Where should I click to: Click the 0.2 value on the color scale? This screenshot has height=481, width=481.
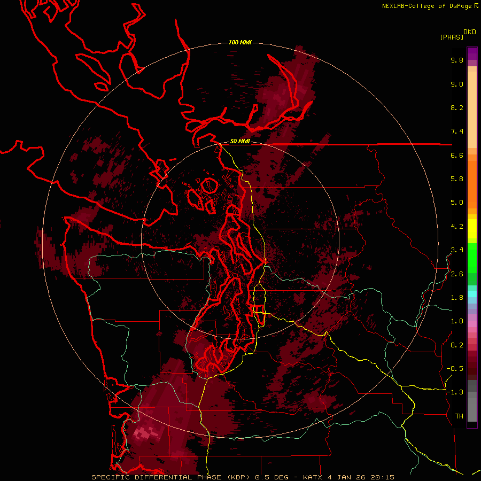[x=457, y=345]
